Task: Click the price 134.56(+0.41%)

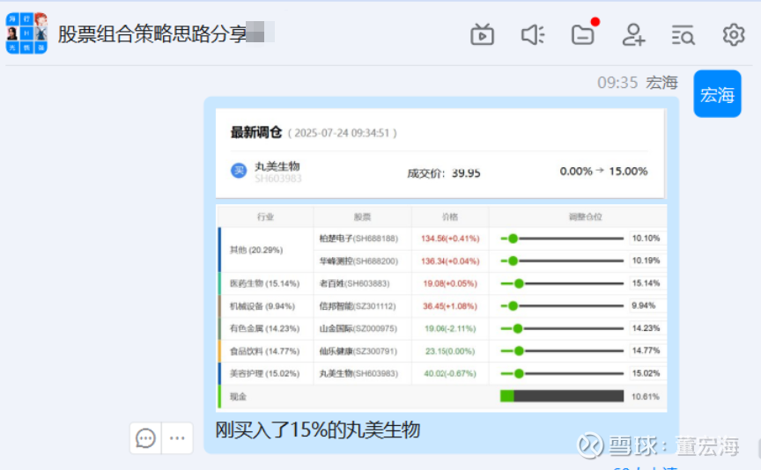Action: [x=450, y=239]
